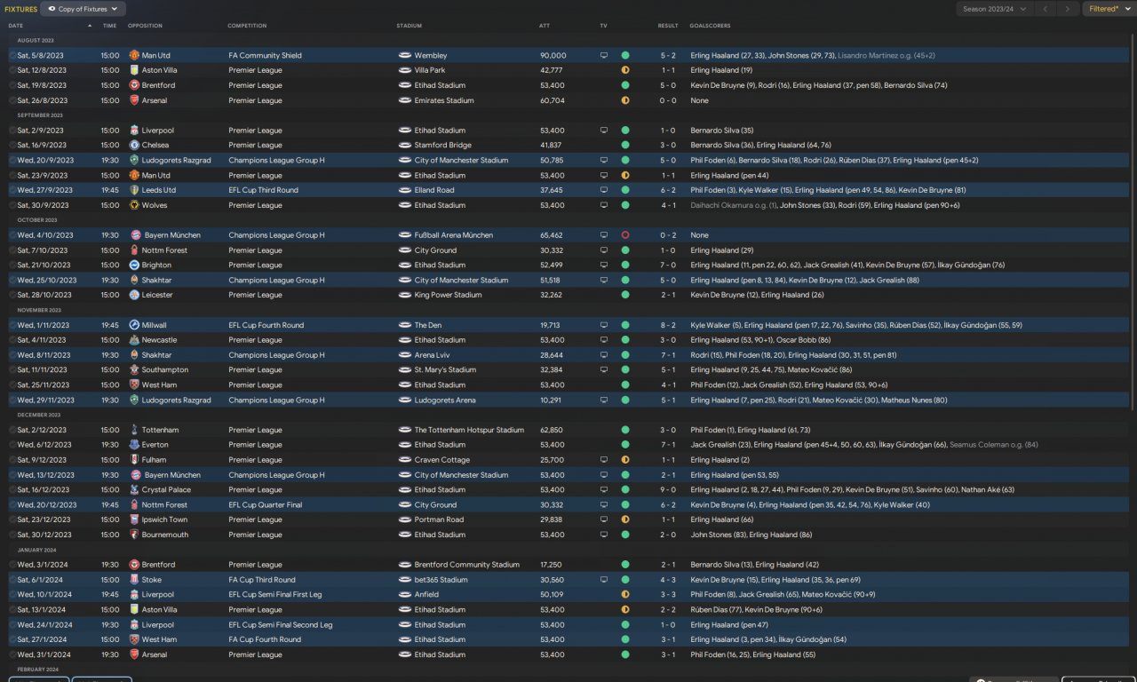Click the TV icon in the Stoke row

pyautogui.click(x=604, y=580)
